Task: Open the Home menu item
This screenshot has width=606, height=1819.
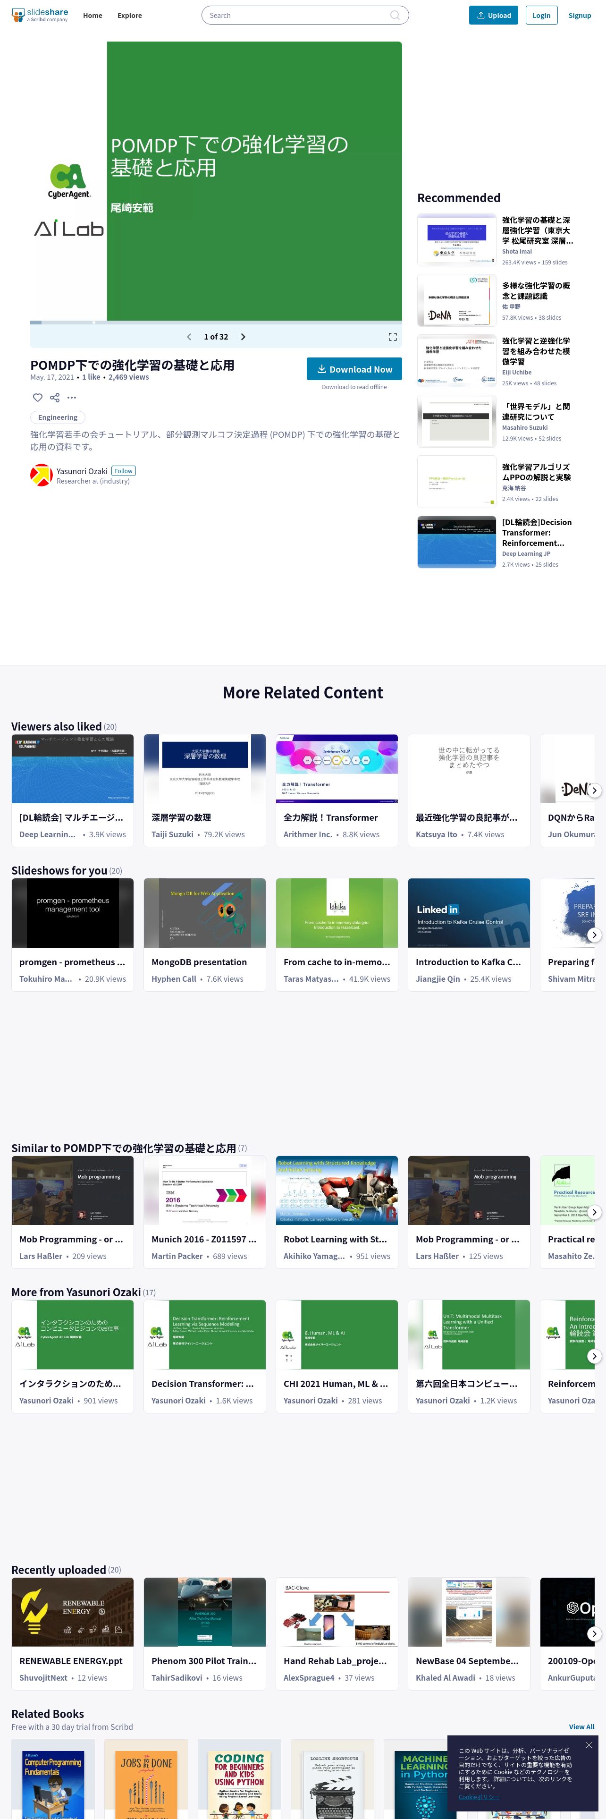Action: [93, 16]
